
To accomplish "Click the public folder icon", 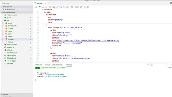I will [5, 18].
